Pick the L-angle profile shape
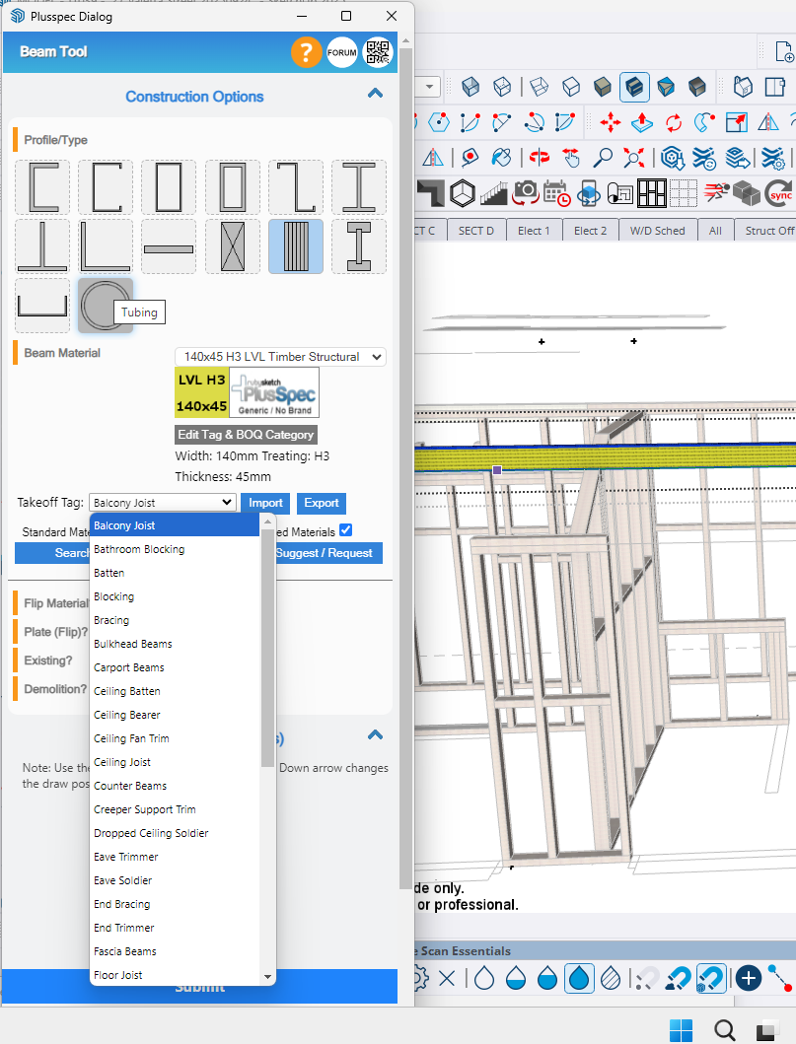This screenshot has width=796, height=1044. click(105, 246)
